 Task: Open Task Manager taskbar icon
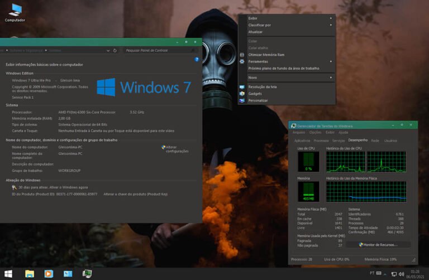point(87,274)
